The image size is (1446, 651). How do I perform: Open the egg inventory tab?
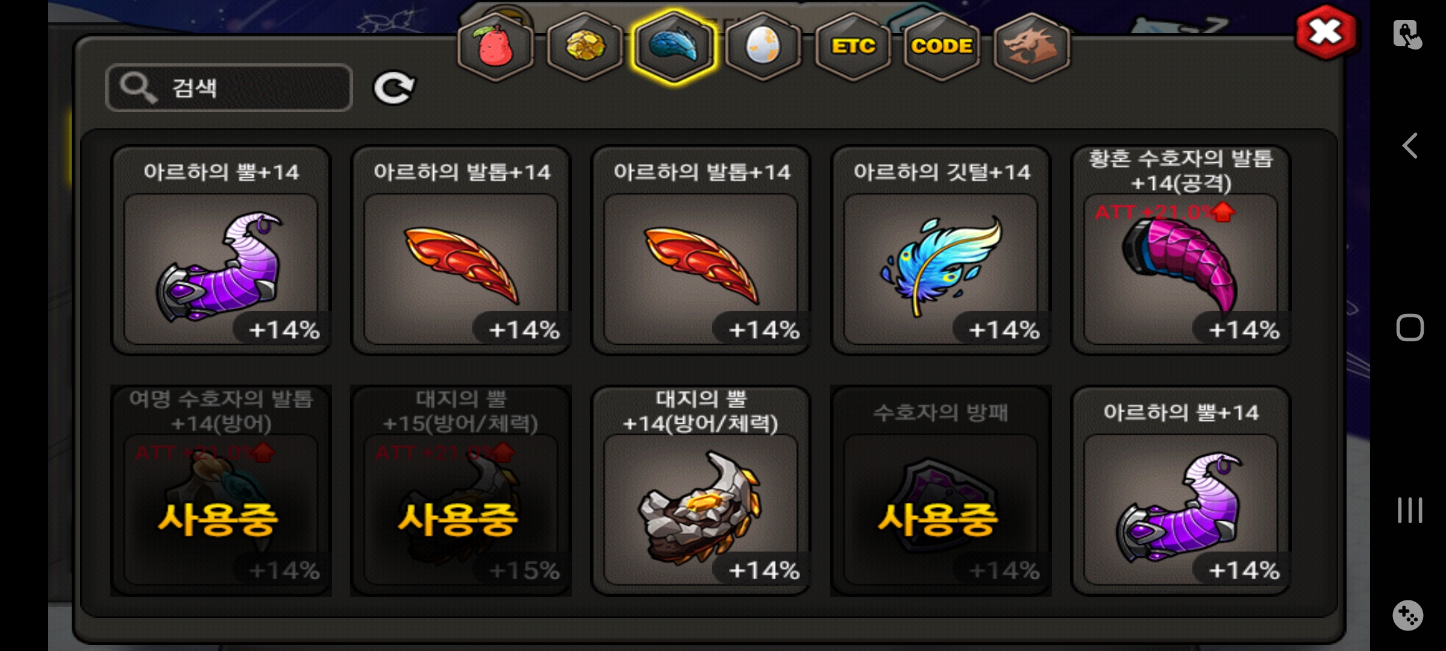pos(763,47)
